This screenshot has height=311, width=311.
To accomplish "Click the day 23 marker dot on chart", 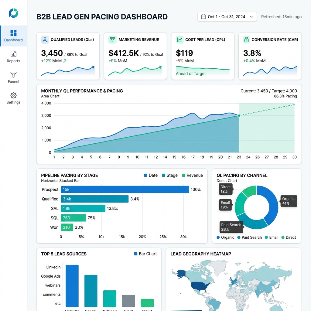I will [x=239, y=115].
